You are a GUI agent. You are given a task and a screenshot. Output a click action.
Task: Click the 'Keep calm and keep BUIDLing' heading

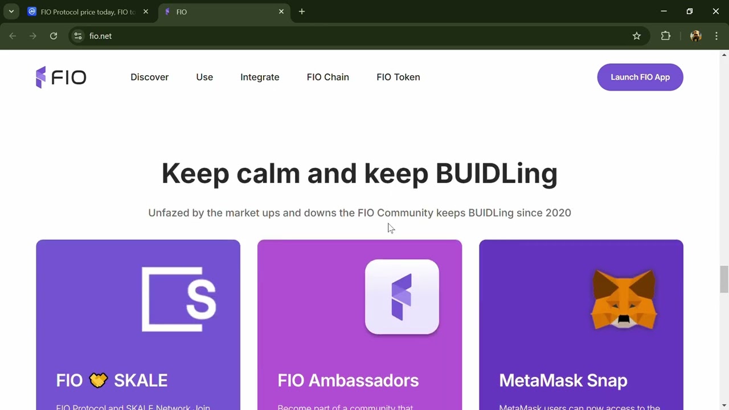point(359,174)
